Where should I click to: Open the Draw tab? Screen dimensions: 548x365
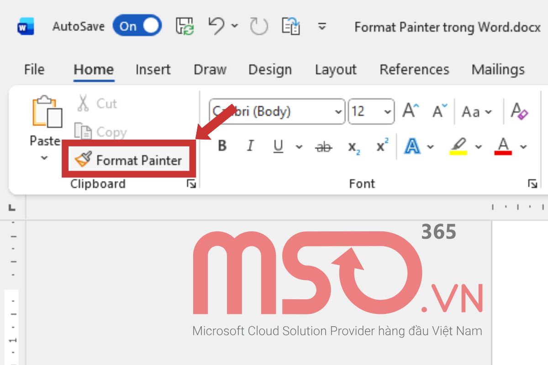(210, 69)
